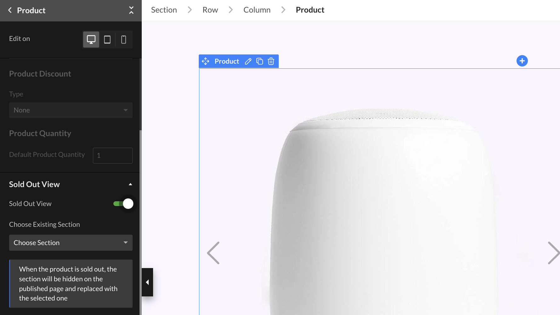Collapse the panel with the double-chevron icon

click(x=131, y=10)
